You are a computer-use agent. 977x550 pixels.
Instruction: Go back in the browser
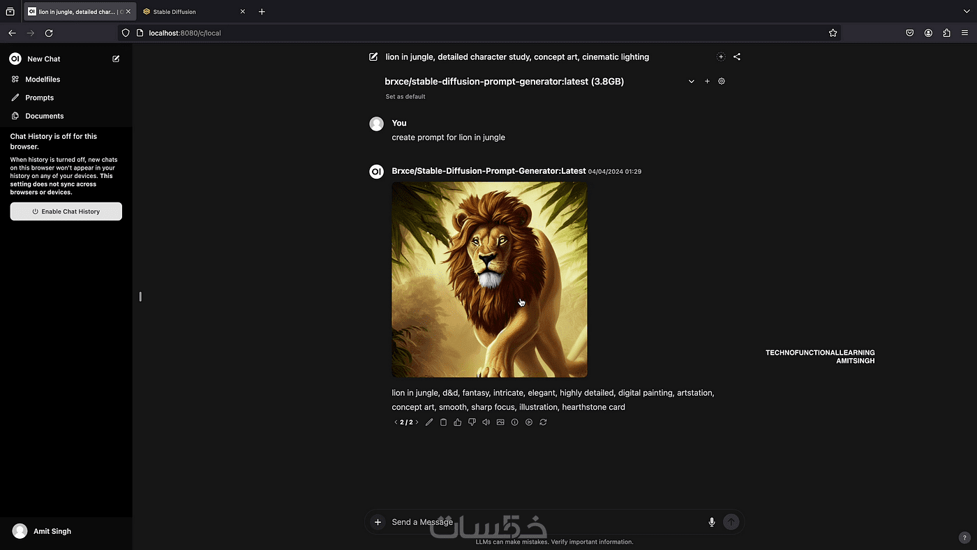click(12, 33)
